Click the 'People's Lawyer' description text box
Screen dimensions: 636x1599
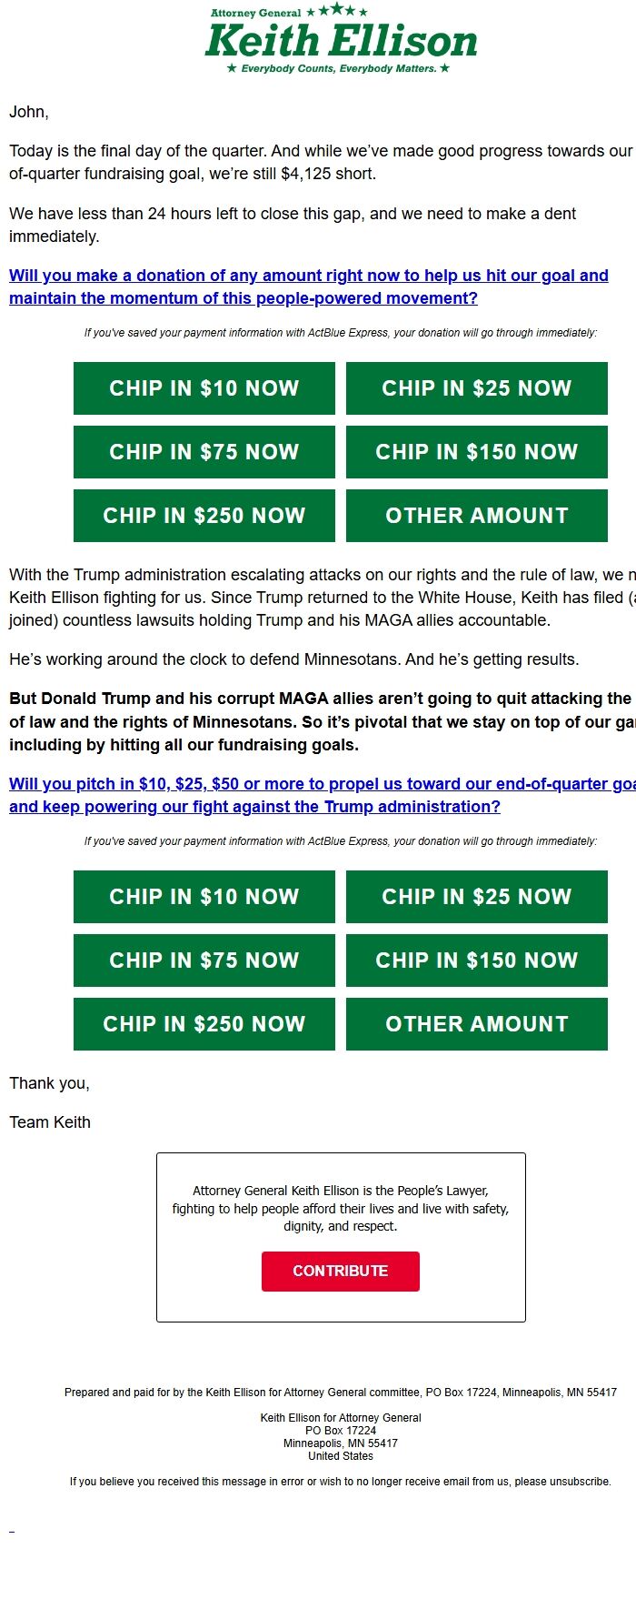click(x=341, y=1208)
